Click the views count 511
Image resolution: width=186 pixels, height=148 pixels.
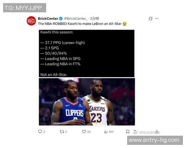[x=111, y=132]
